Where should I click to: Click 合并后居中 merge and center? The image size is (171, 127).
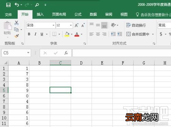click(x=138, y=34)
